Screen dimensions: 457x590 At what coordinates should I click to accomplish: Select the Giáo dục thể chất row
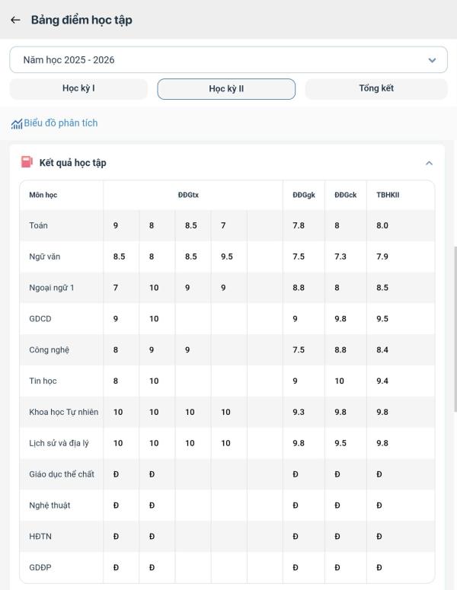pyautogui.click(x=227, y=474)
